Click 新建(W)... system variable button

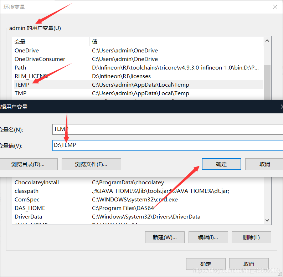(x=165, y=237)
